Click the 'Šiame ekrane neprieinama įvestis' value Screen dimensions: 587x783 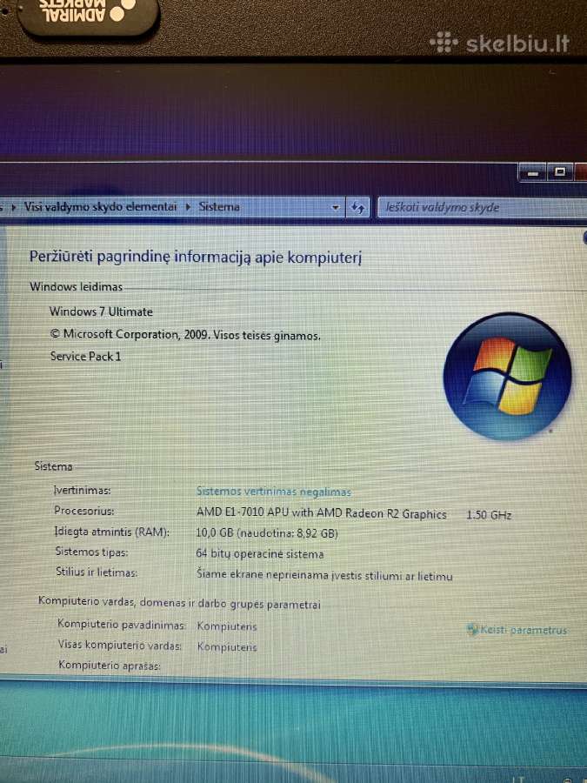324,575
